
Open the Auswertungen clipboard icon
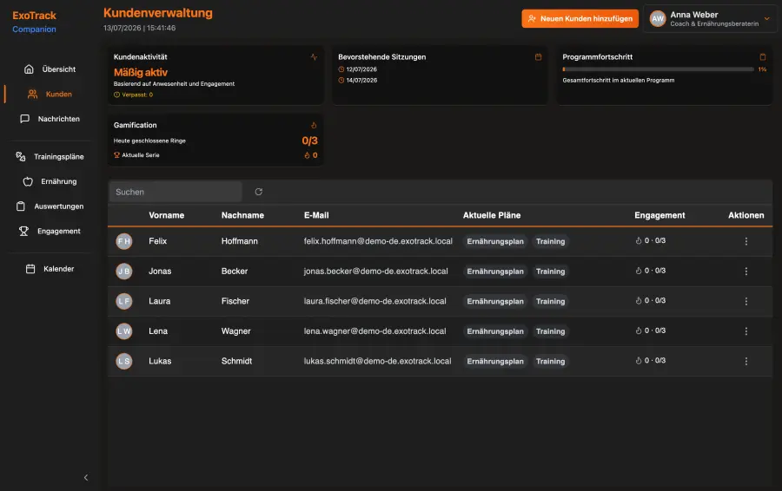coord(21,206)
